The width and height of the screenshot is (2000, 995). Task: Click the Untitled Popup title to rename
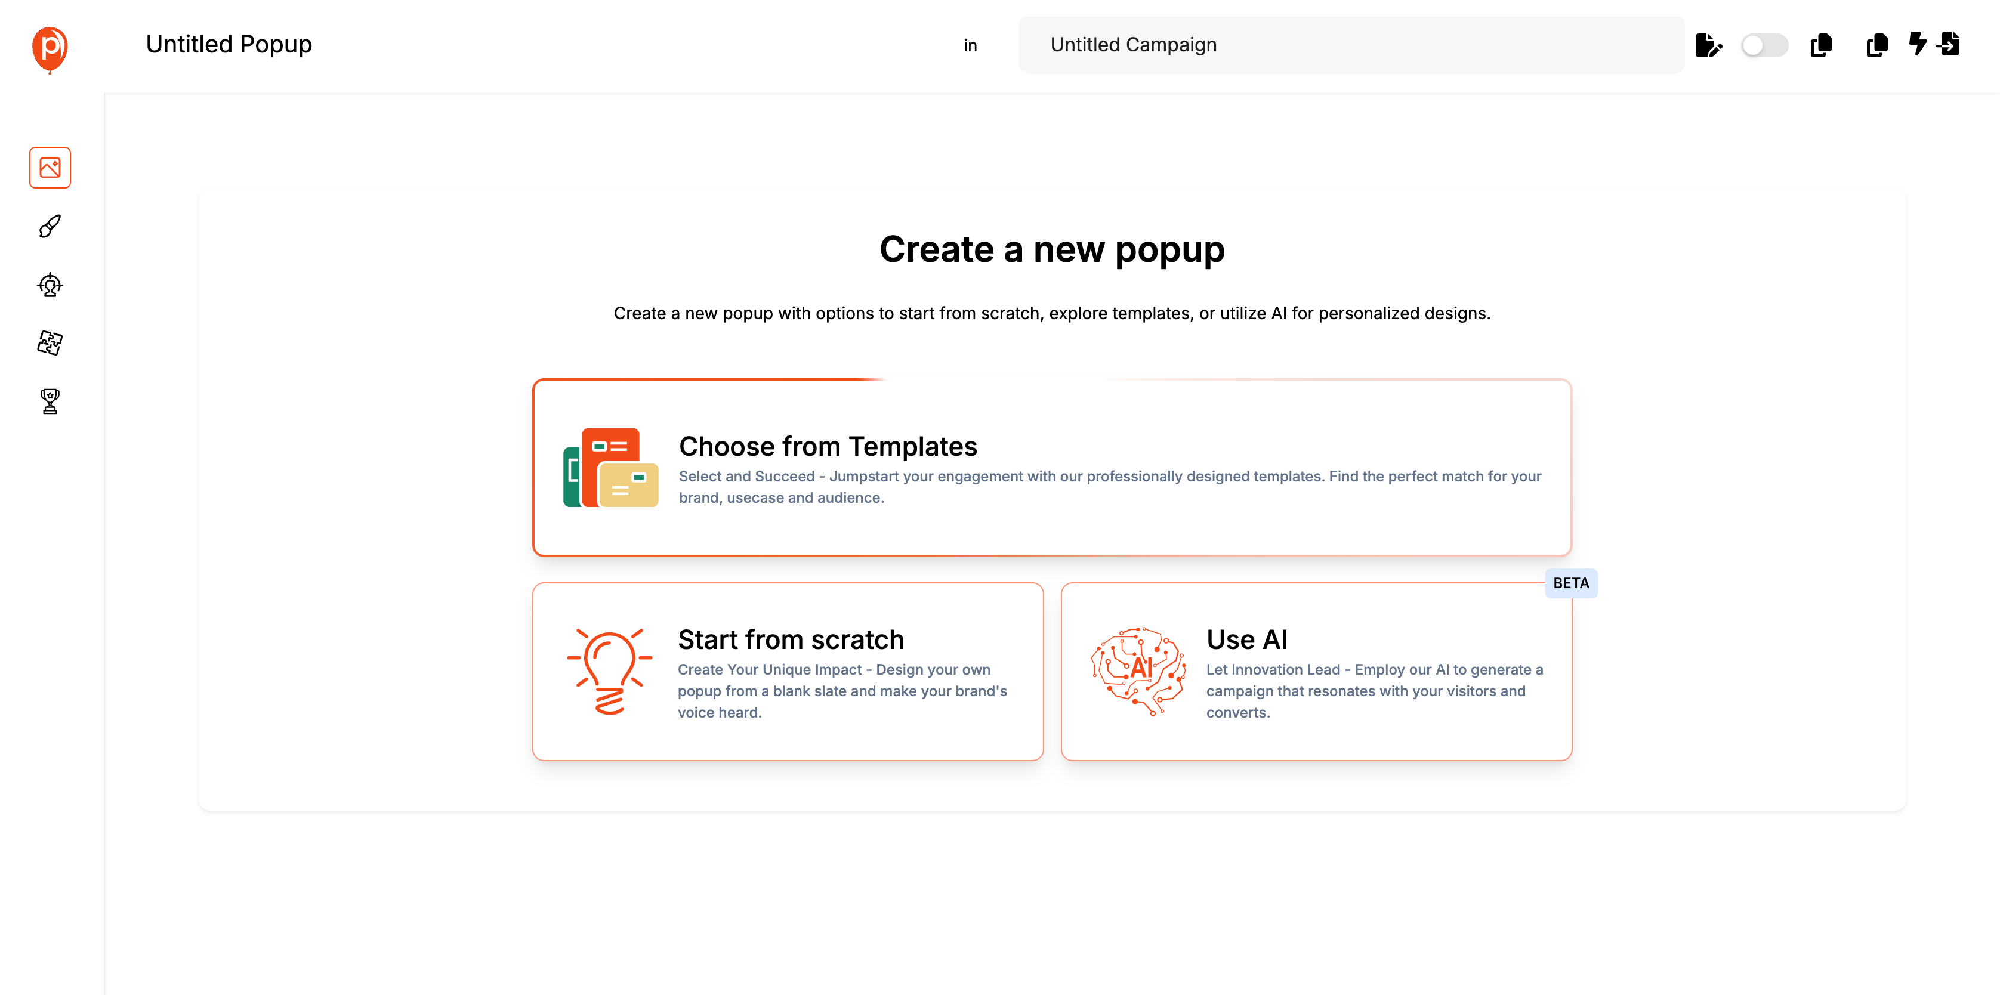(x=229, y=44)
